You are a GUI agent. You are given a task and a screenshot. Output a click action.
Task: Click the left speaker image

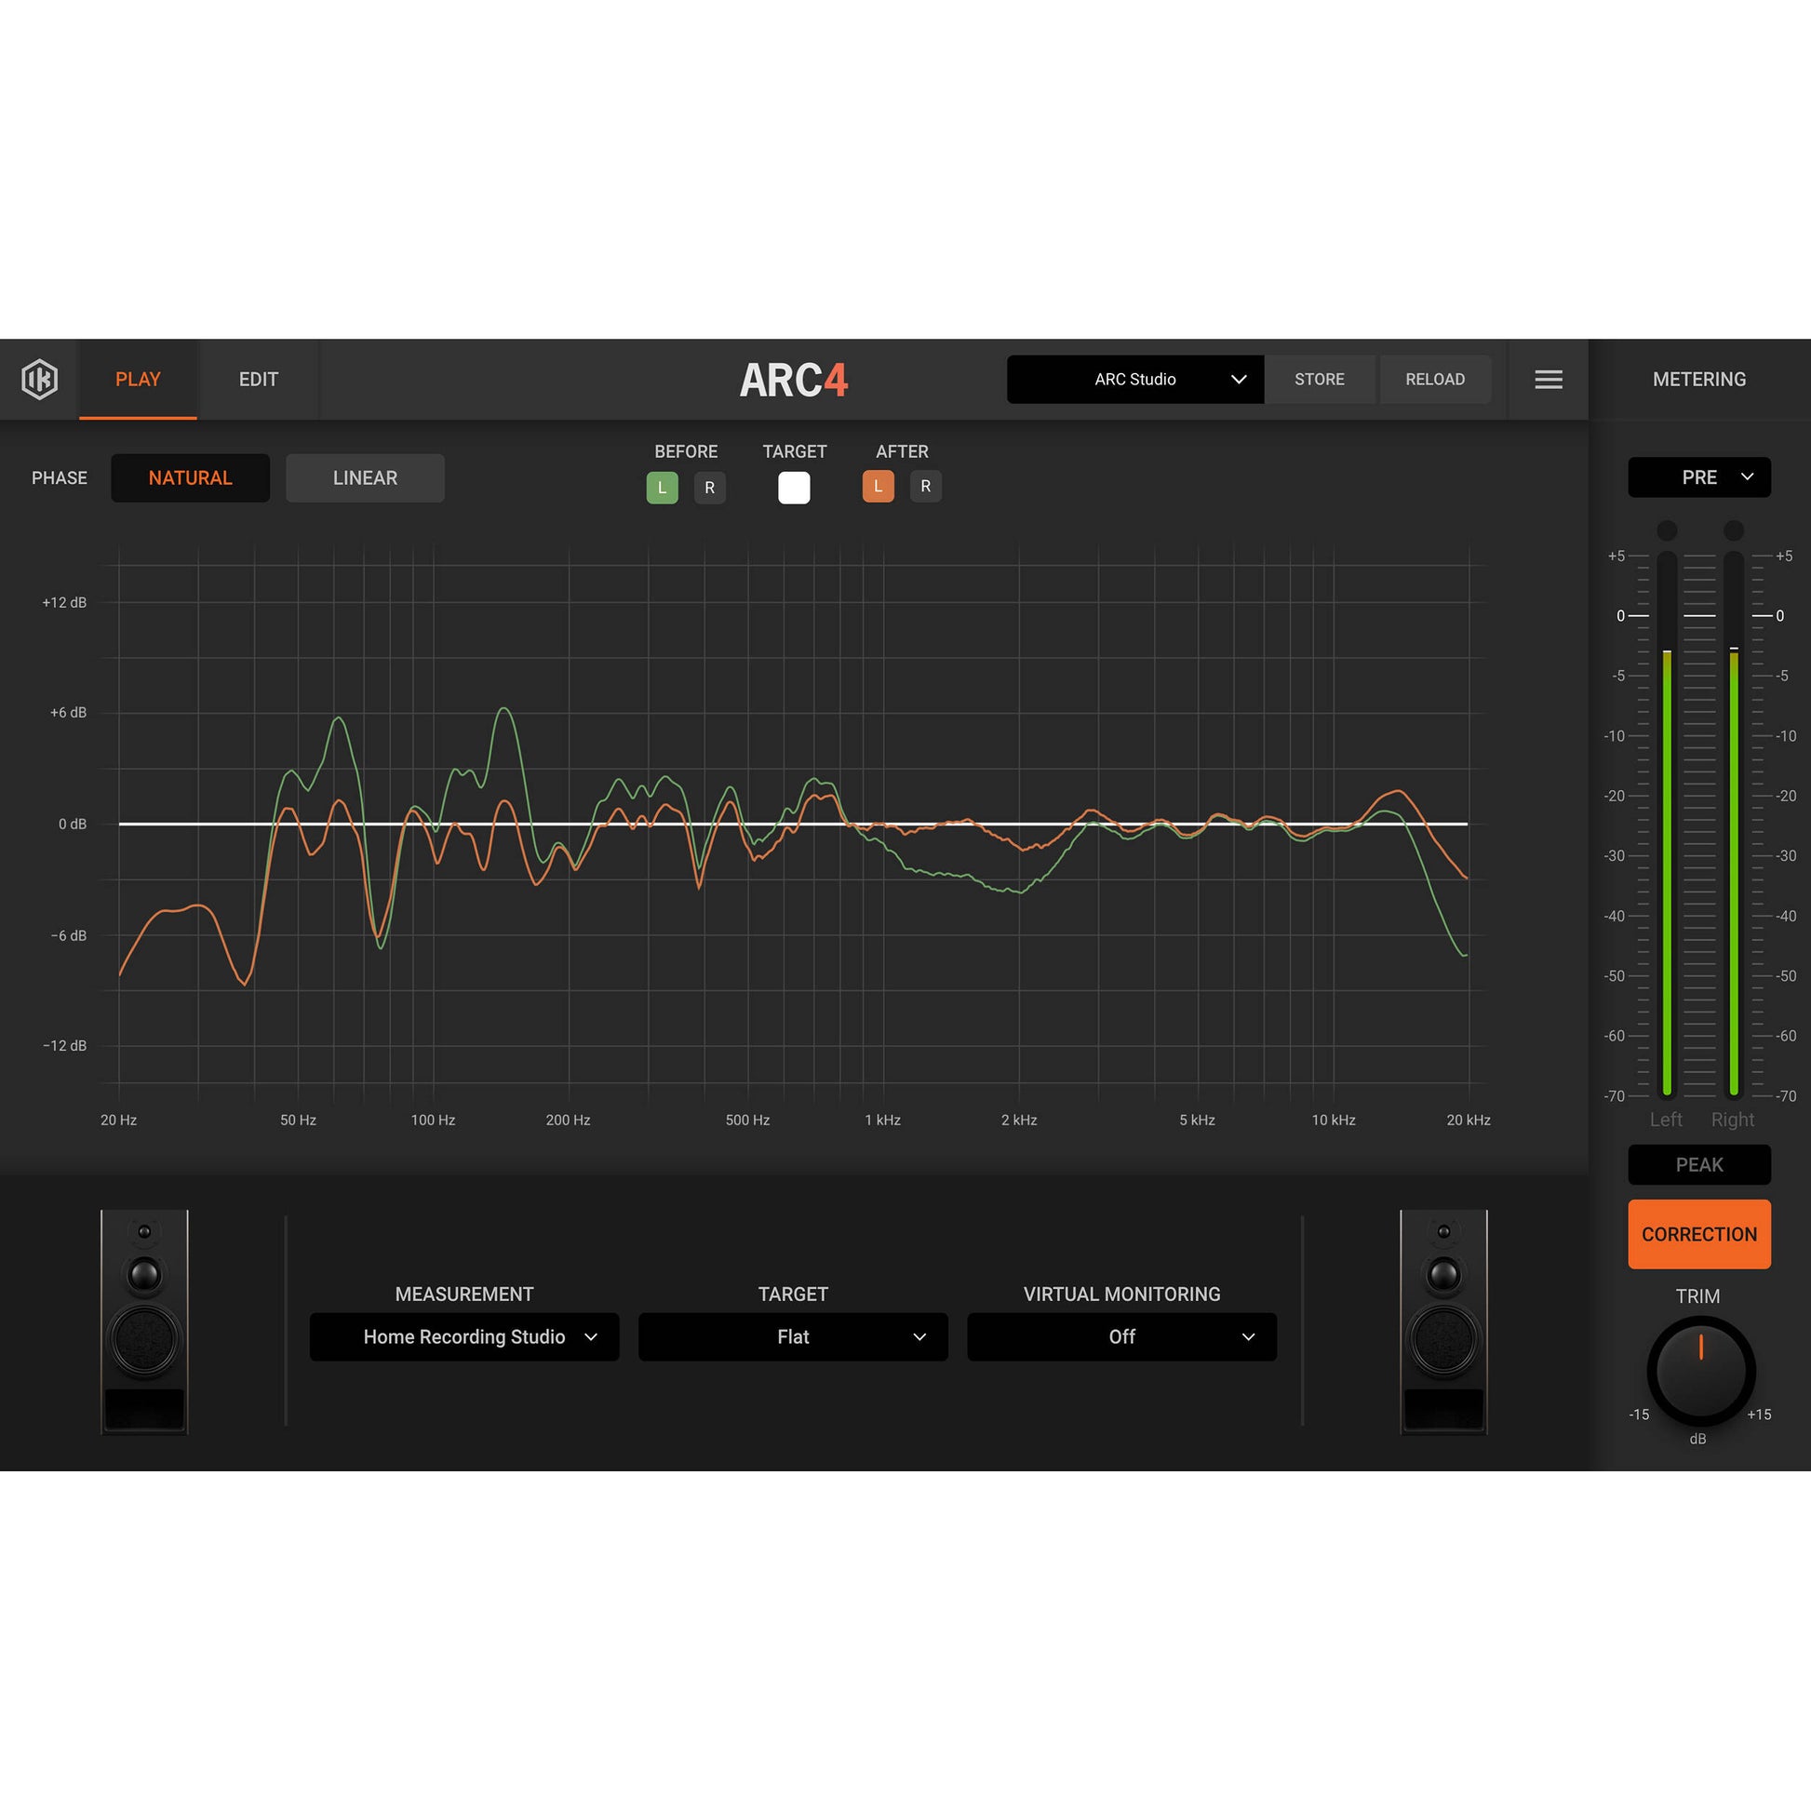click(144, 1321)
